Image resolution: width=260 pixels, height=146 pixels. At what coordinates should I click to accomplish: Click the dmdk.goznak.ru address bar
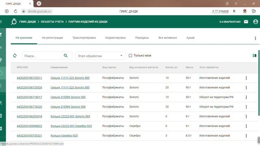point(39,11)
